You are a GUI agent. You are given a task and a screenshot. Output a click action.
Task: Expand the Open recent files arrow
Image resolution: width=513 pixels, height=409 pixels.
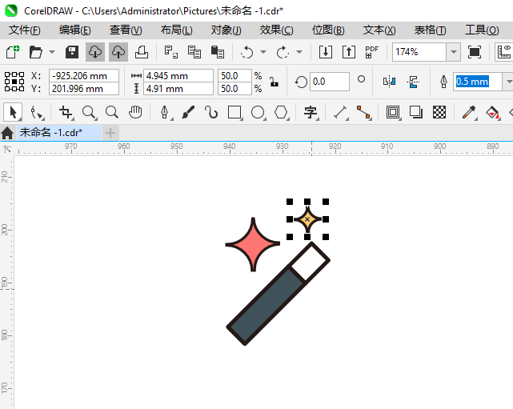click(x=52, y=52)
